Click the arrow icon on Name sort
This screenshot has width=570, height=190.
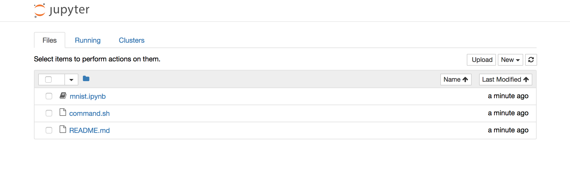[465, 80]
